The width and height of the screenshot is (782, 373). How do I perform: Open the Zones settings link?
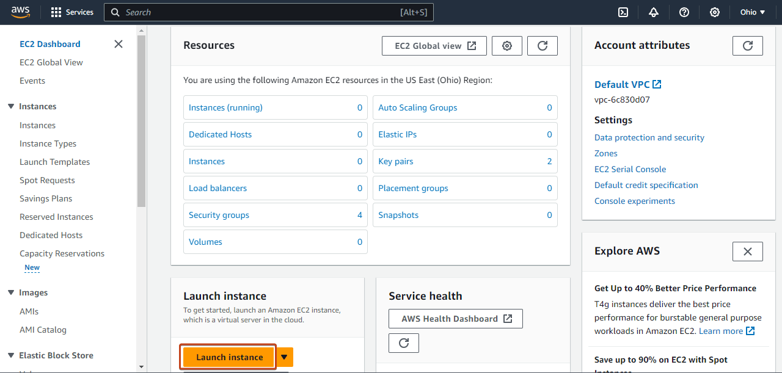(606, 153)
